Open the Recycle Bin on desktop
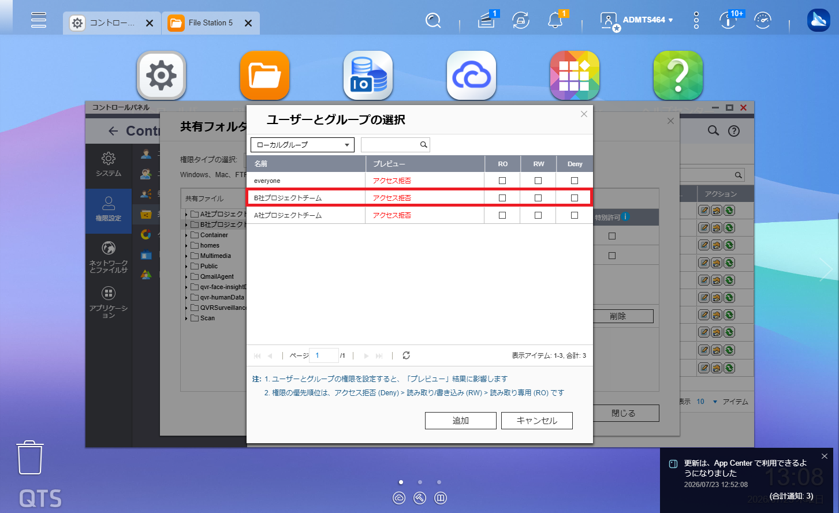The image size is (839, 513). tap(30, 458)
